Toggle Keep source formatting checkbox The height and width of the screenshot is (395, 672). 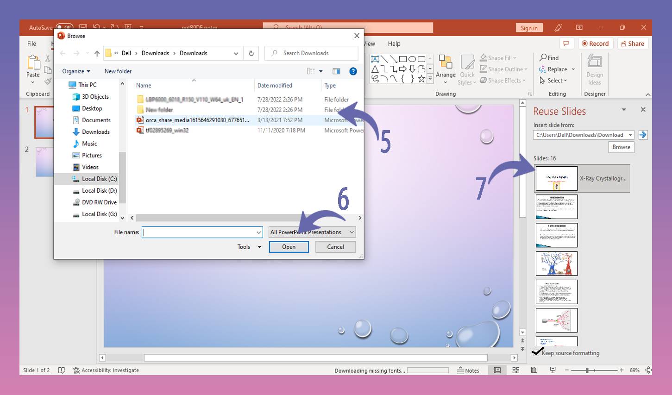tap(536, 353)
